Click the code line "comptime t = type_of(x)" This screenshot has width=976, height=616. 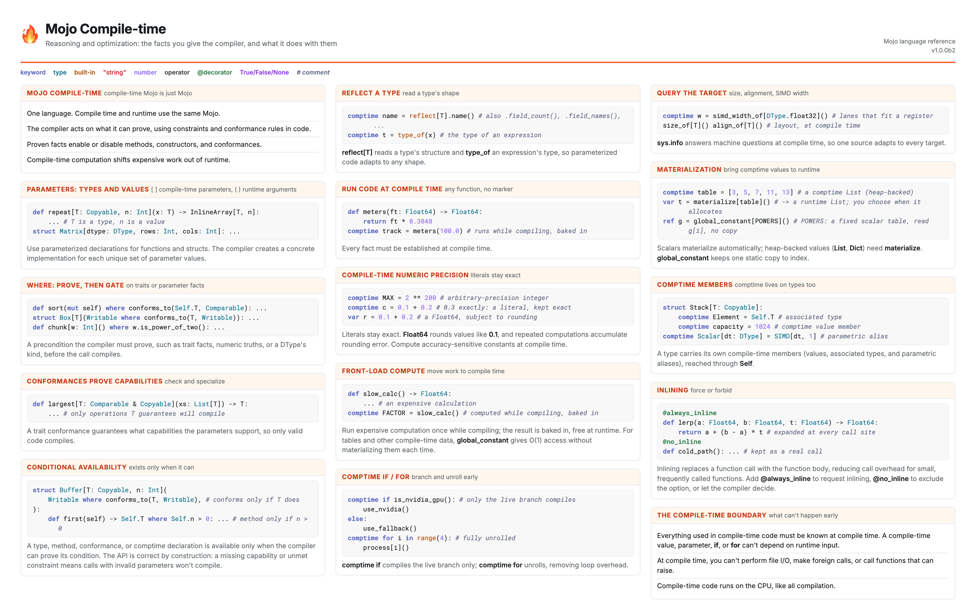(444, 135)
